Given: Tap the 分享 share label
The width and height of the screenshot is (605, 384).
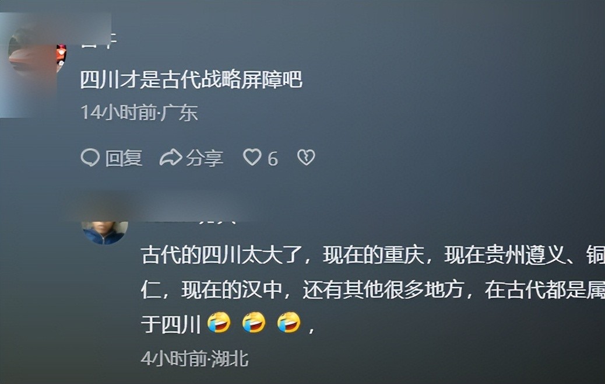Looking at the screenshot, I should [205, 158].
